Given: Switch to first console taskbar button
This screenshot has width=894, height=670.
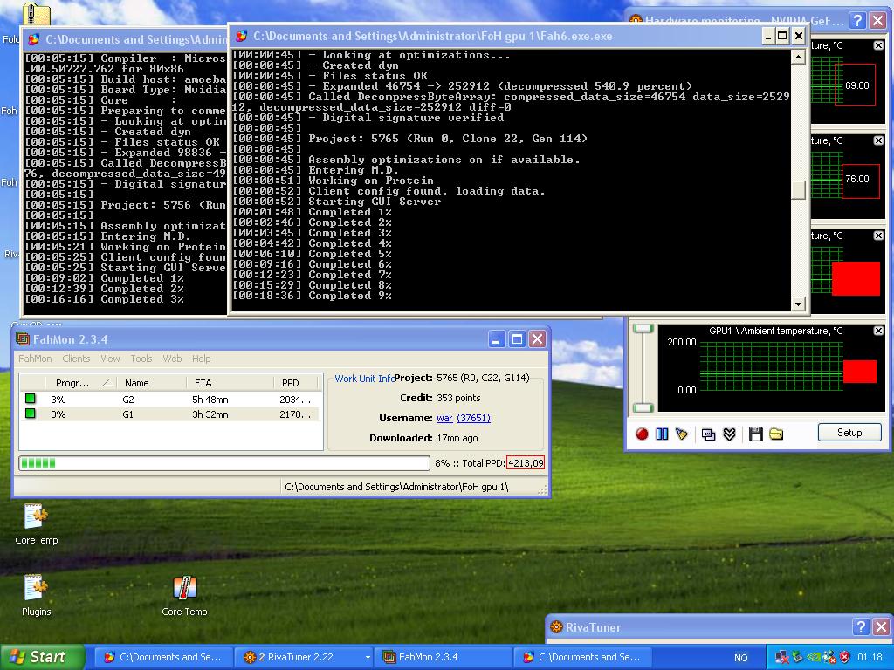Looking at the screenshot, I should point(163,657).
